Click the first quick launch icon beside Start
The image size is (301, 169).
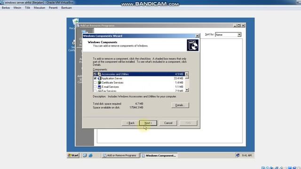(85, 155)
